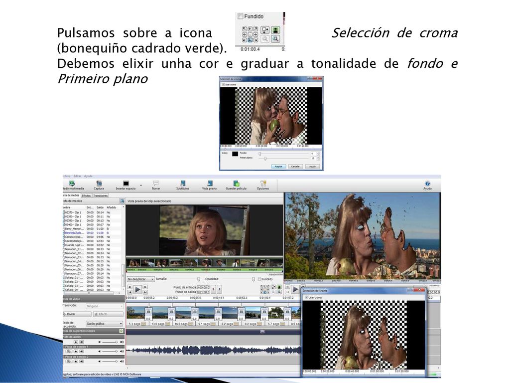This screenshot has height=383, width=510.
Task: Open the Guión gráfico sequence style dropdown
Action: (x=105, y=324)
